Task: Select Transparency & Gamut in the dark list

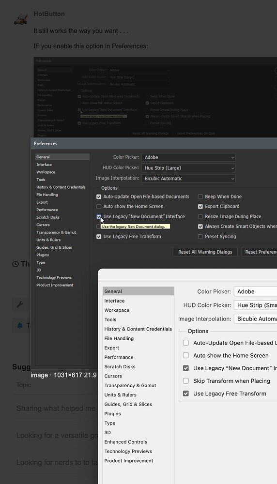Action: (x=56, y=232)
